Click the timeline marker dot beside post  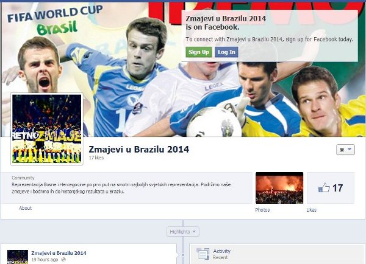(183, 255)
